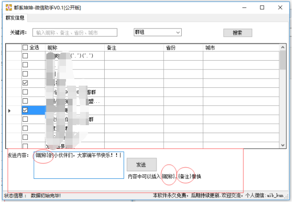Click the 个人微信 aib_kun text

[264, 195]
